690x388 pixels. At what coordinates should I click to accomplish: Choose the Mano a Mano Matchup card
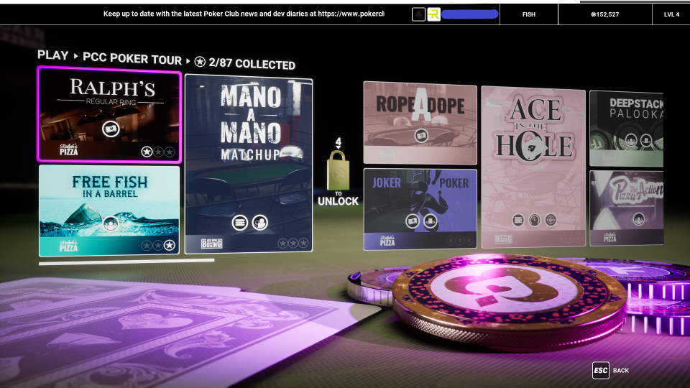[249, 164]
